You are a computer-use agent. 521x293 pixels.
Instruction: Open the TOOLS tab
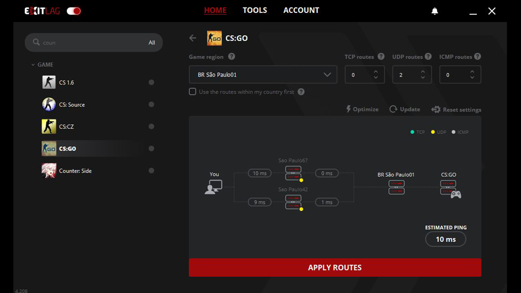tap(255, 10)
